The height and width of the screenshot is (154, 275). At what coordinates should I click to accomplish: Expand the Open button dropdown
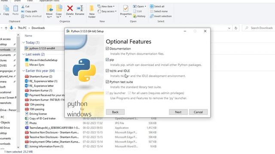pyautogui.click(x=145, y=6)
